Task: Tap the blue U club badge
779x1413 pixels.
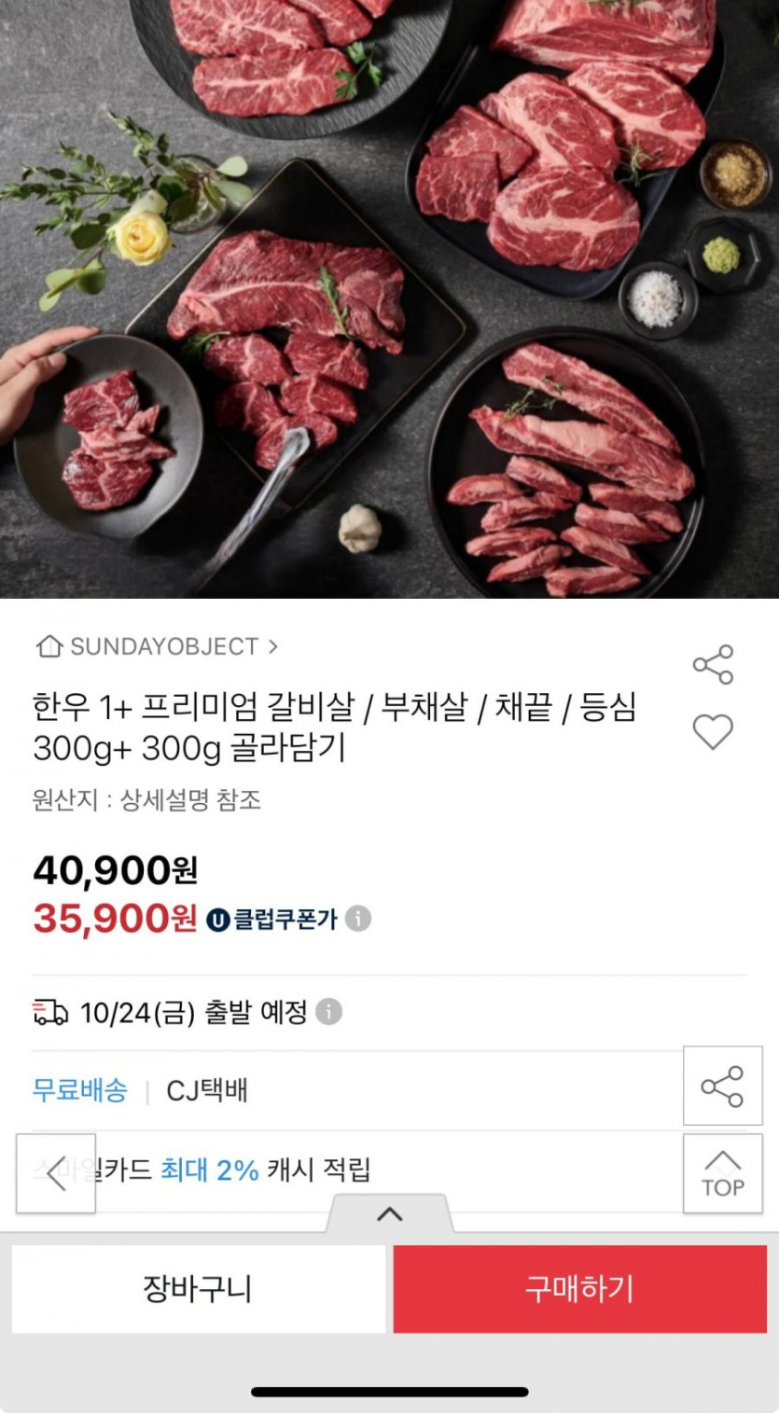Action: 217,920
